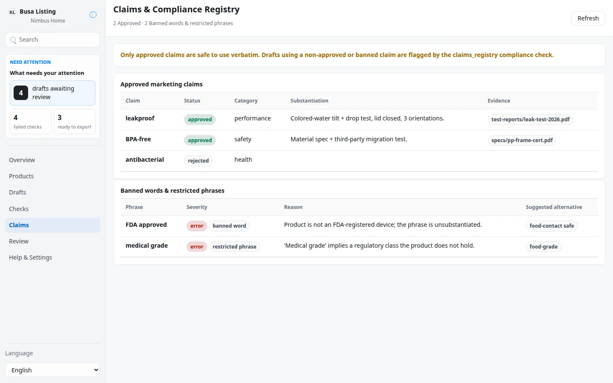Viewport: 613px width, 383px height.
Task: Click the banned word tag
Action: point(229,226)
